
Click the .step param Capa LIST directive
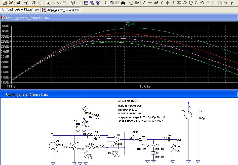point(142,117)
